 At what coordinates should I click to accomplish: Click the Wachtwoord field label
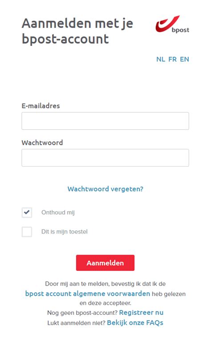coord(42,143)
